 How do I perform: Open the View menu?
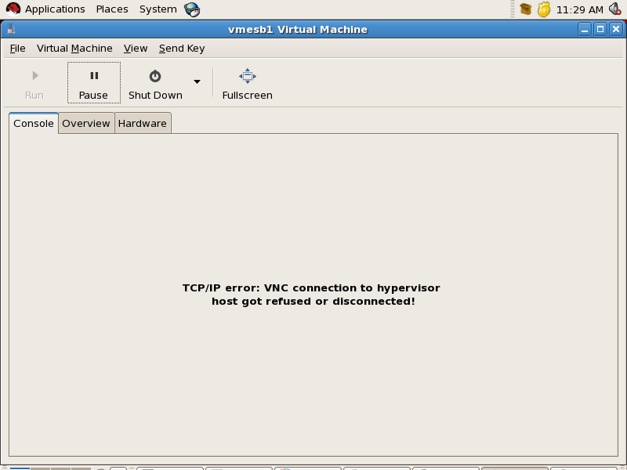pos(136,49)
